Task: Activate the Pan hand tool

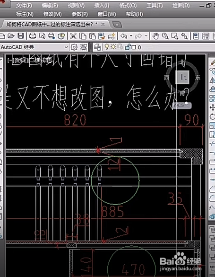Action: click(x=156, y=36)
